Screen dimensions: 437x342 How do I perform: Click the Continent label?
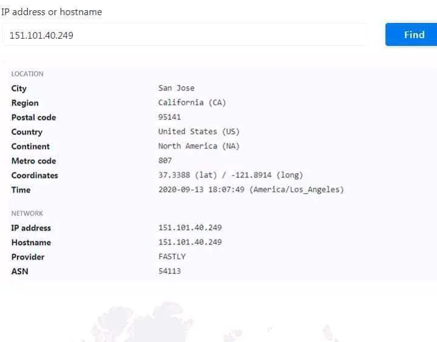pyautogui.click(x=30, y=146)
